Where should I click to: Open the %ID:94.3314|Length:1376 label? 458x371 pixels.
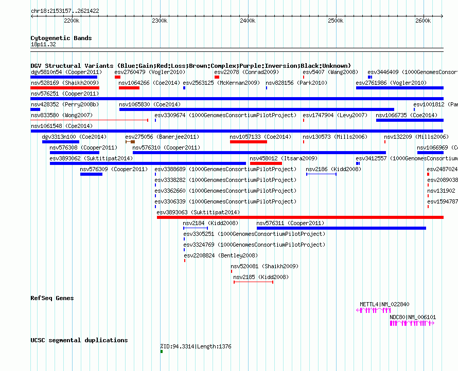(196, 346)
